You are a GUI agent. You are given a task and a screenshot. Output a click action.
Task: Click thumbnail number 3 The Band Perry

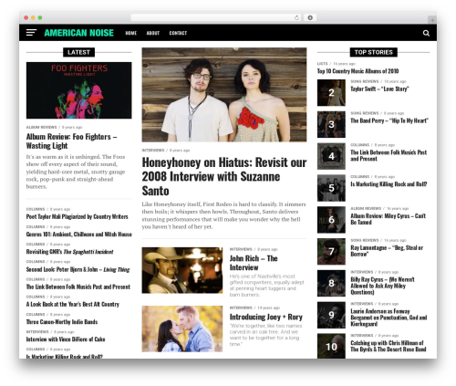[x=331, y=124]
